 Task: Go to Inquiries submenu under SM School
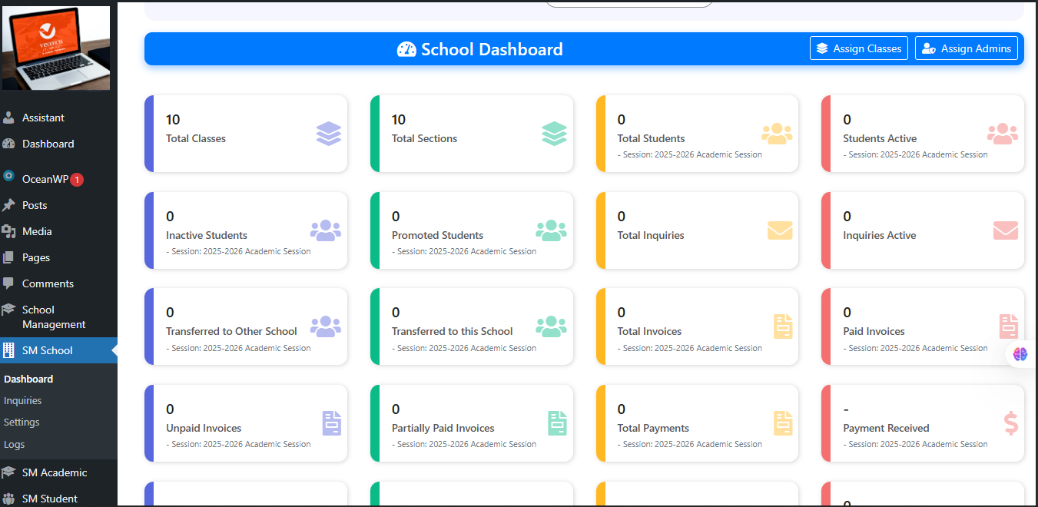[22, 400]
